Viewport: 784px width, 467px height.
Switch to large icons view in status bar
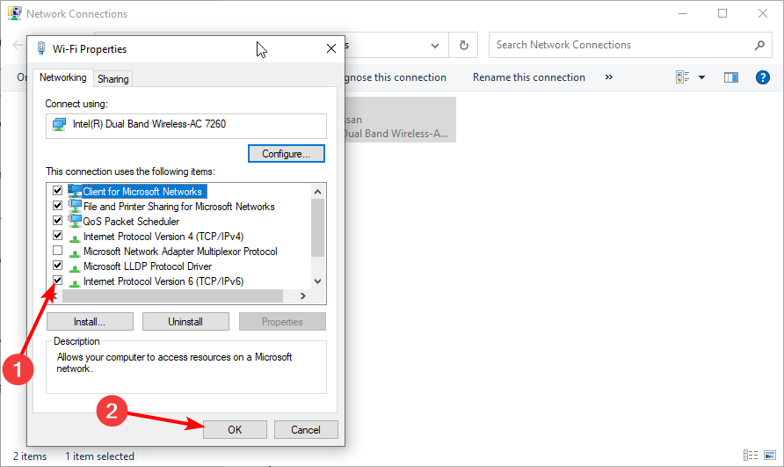[770, 455]
